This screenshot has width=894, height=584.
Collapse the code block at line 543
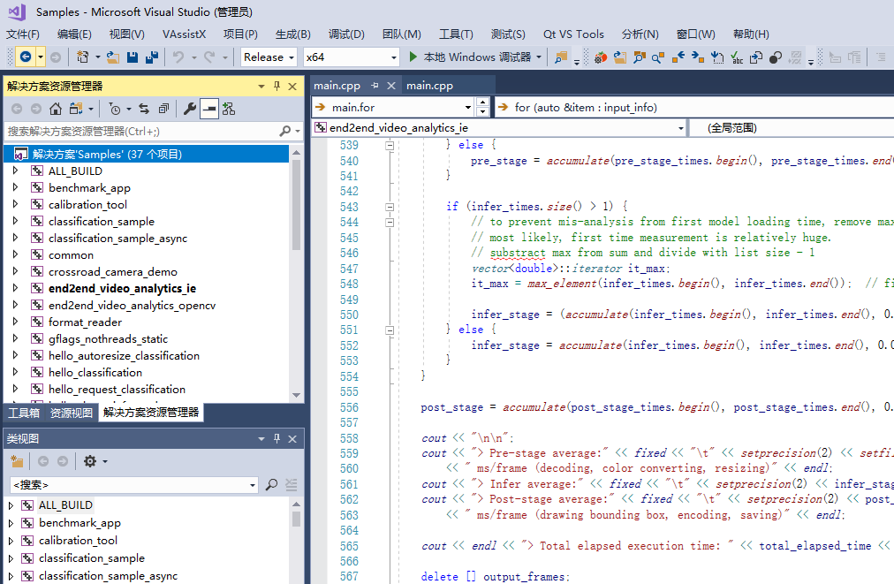pyautogui.click(x=389, y=206)
